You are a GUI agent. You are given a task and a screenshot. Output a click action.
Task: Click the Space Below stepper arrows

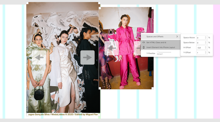click(x=205, y=43)
